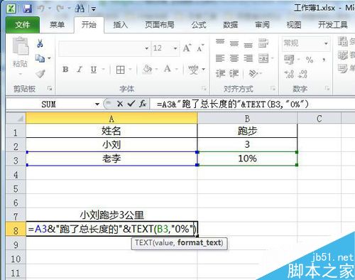Image resolution: width=355 pixels, height=280 pixels.
Task: Click the Increase Font Size icon
Action: click(187, 48)
